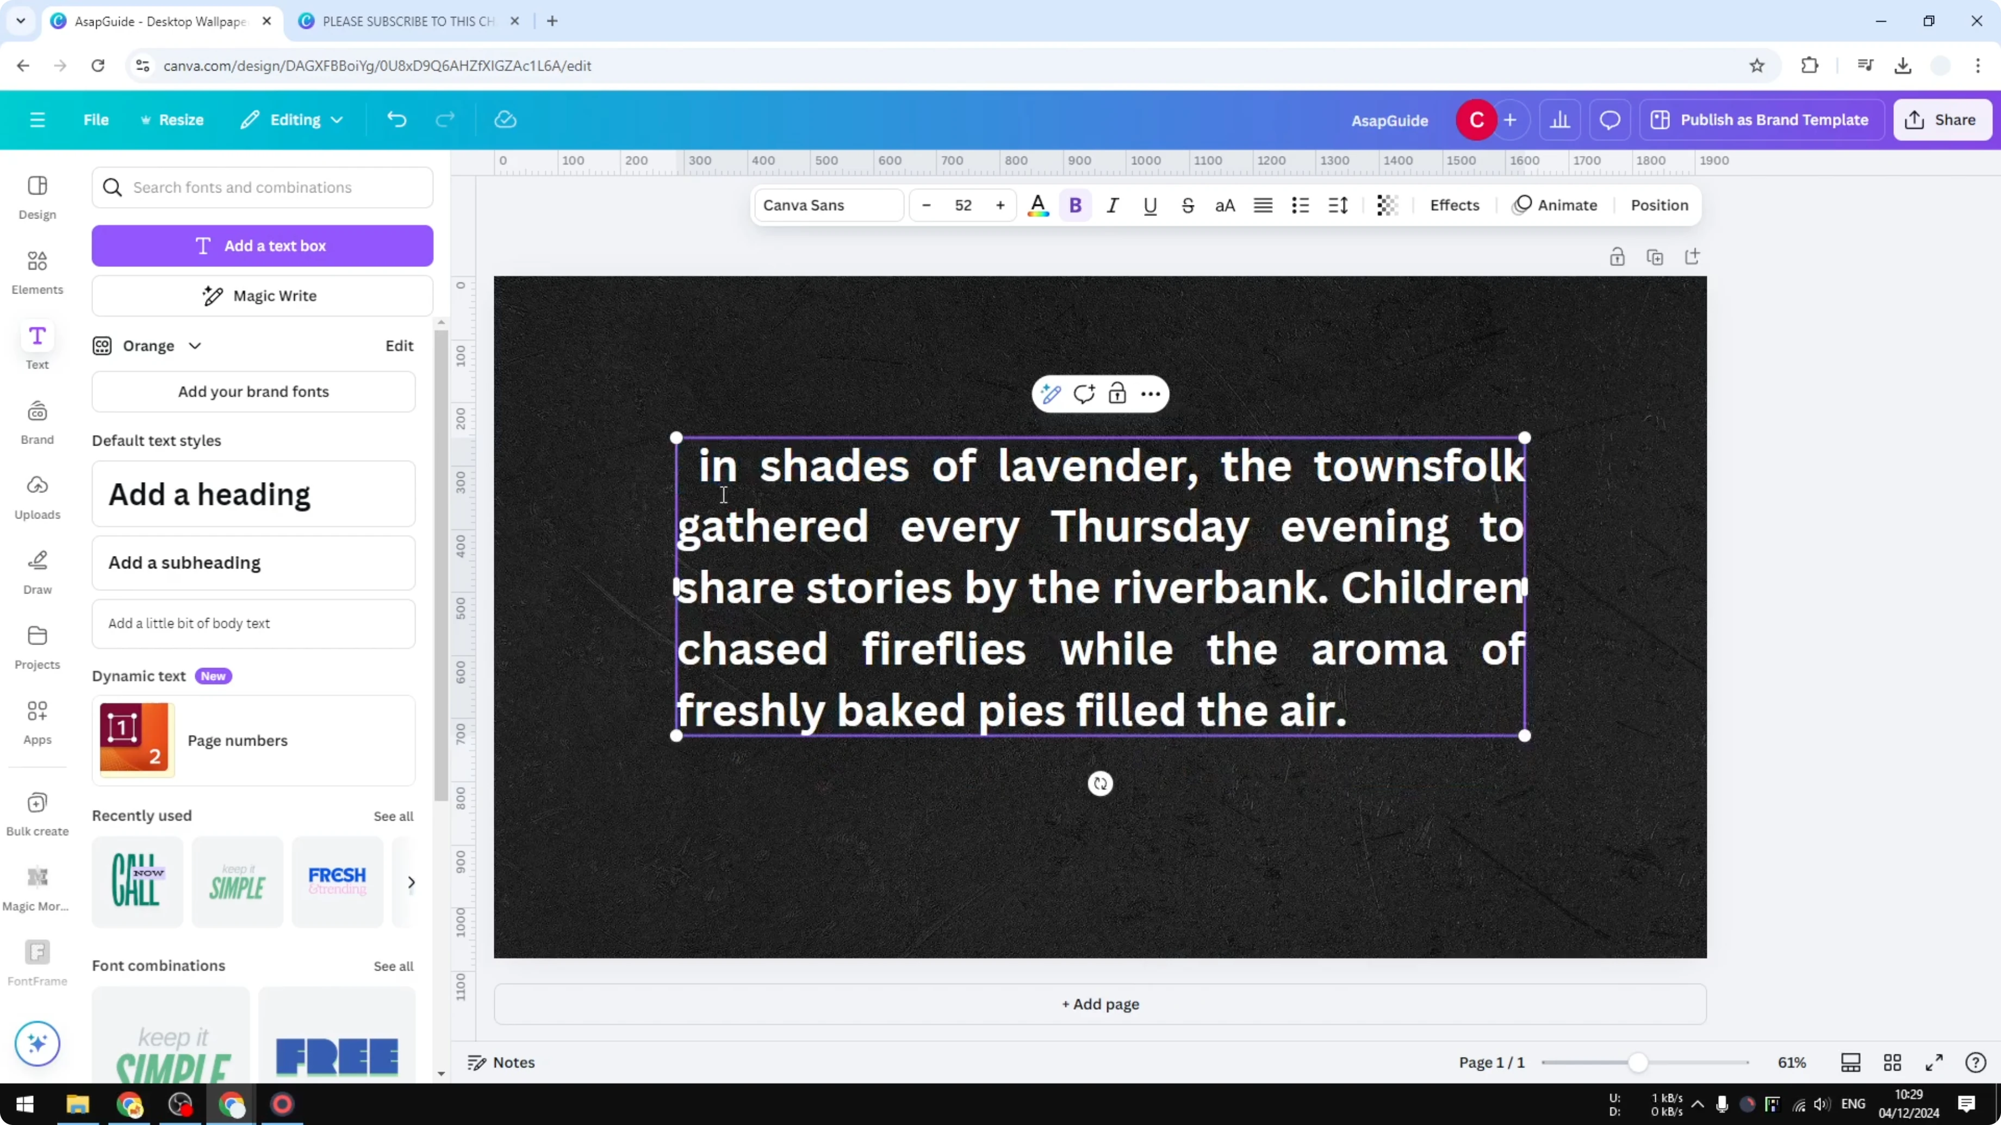This screenshot has width=2001, height=1125.
Task: Toggle bold formatting on the text
Action: (1075, 205)
